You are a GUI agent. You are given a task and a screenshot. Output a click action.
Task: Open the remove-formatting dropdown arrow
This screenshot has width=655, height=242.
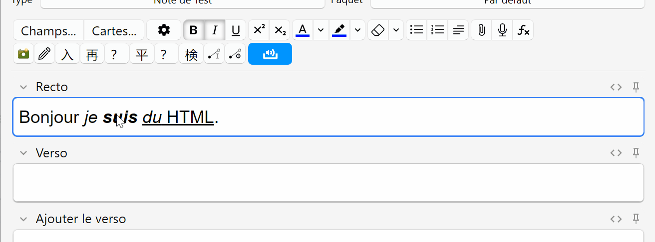click(x=396, y=30)
